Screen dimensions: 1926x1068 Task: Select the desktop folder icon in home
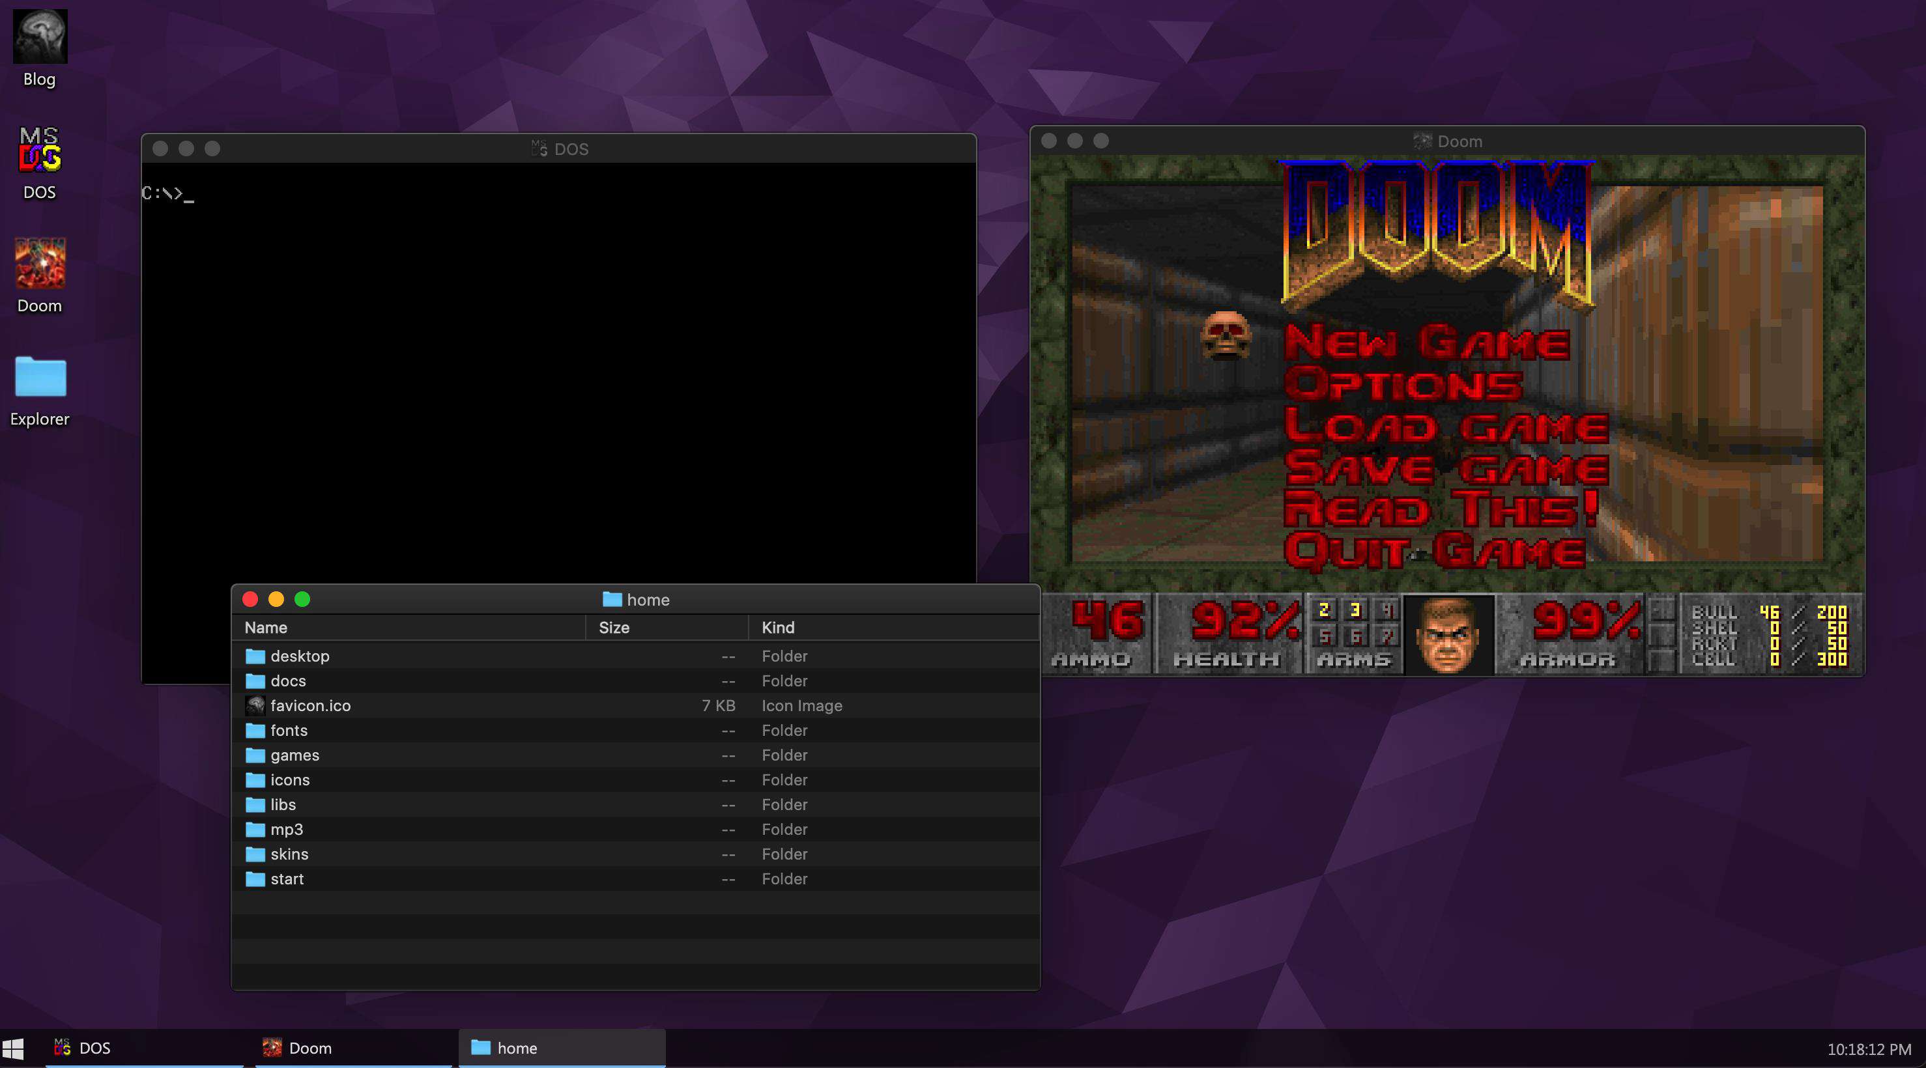click(255, 655)
